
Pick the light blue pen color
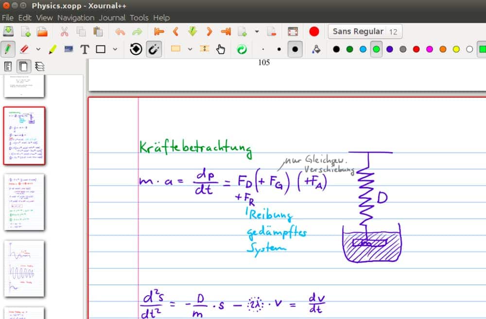[x=363, y=49]
